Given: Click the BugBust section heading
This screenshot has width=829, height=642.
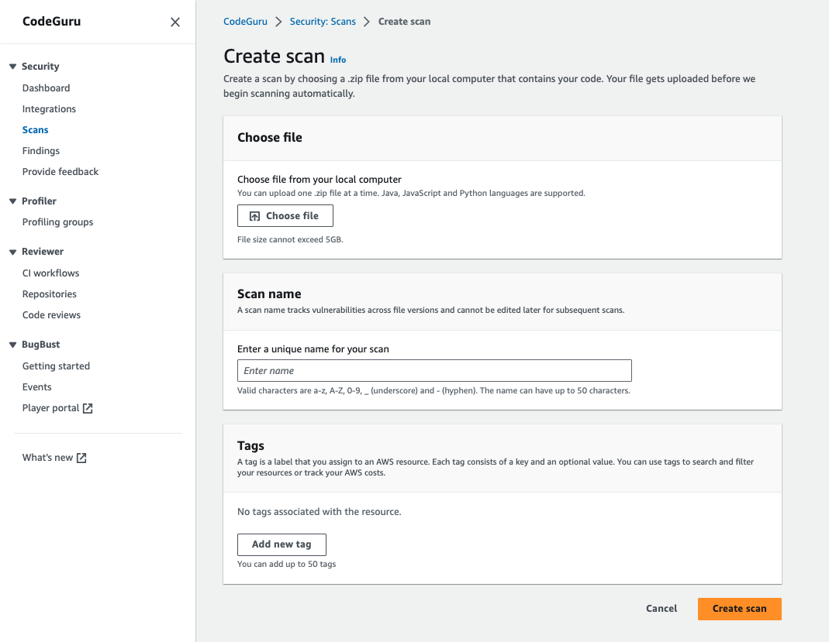Looking at the screenshot, I should (40, 345).
